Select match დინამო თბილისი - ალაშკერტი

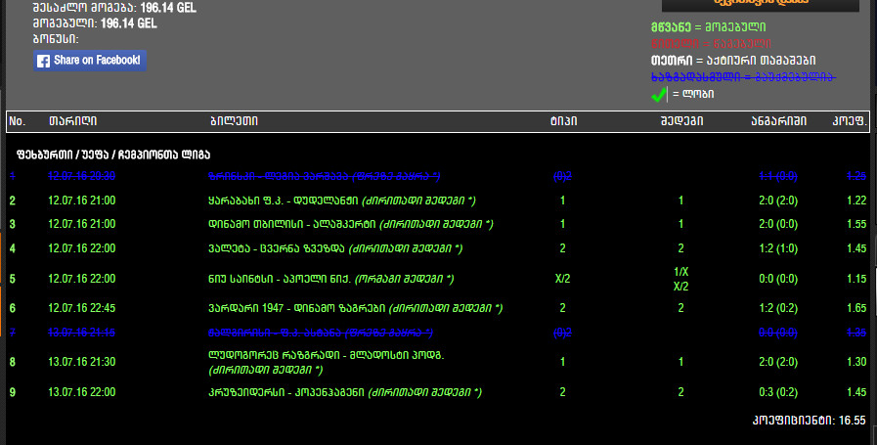pos(351,224)
